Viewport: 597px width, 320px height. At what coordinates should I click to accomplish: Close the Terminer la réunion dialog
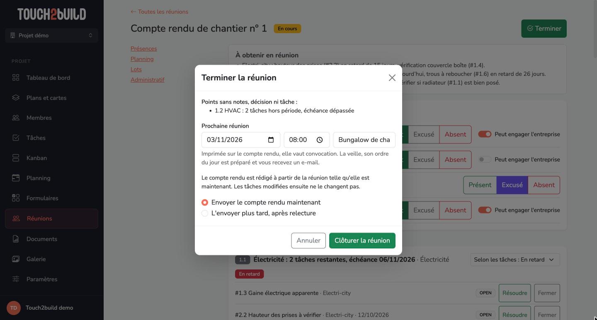coord(392,78)
